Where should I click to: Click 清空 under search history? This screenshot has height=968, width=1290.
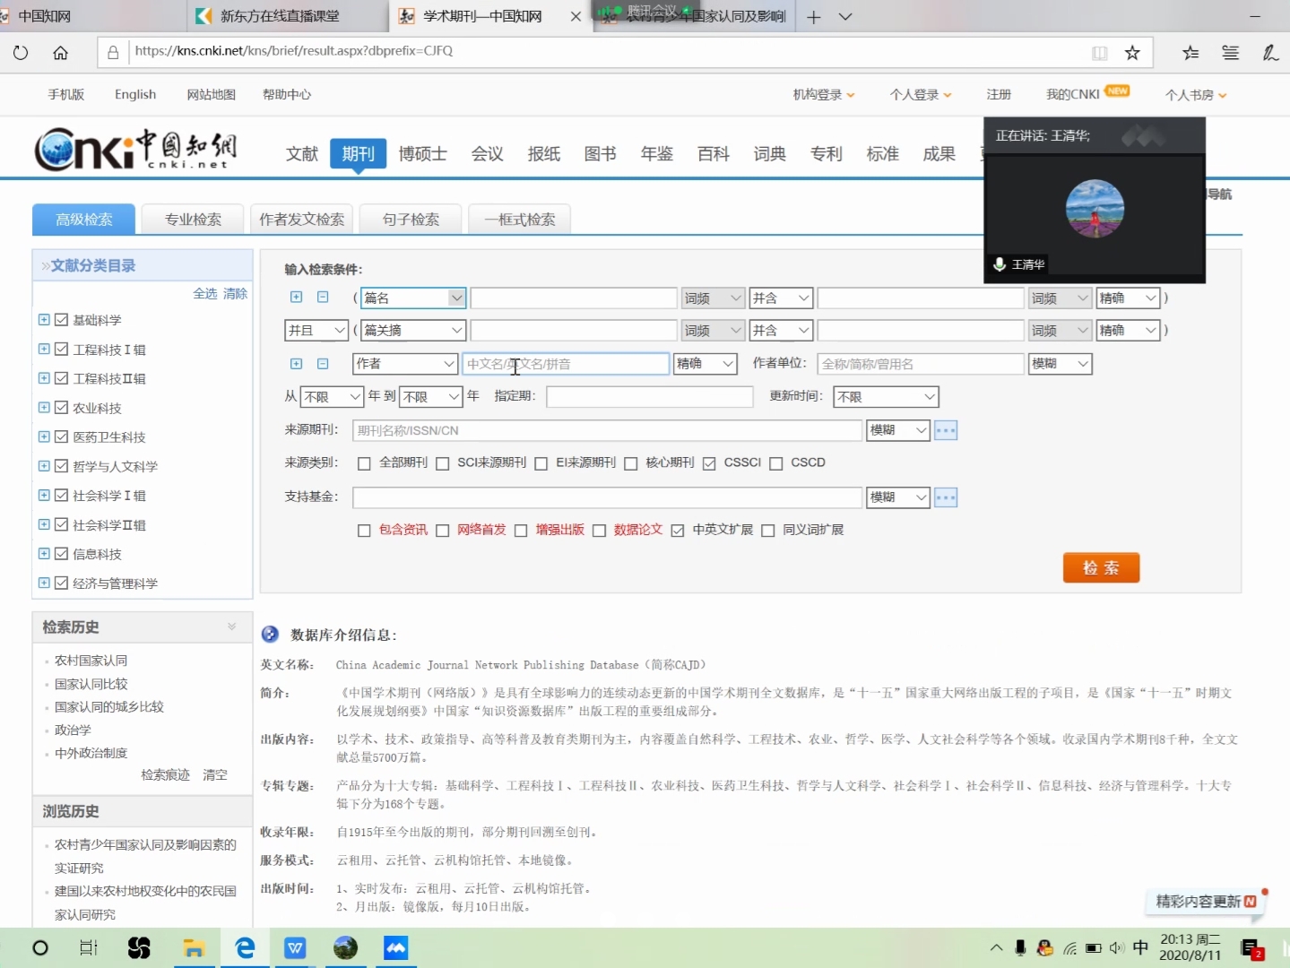[x=215, y=775]
